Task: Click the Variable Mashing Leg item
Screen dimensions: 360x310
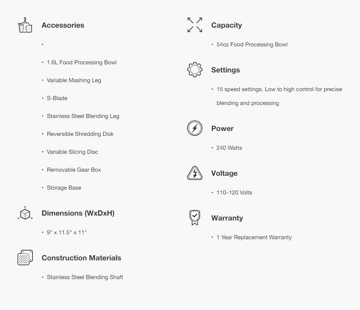Action: coord(74,80)
